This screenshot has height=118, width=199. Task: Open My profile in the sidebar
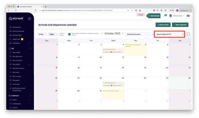point(16,52)
